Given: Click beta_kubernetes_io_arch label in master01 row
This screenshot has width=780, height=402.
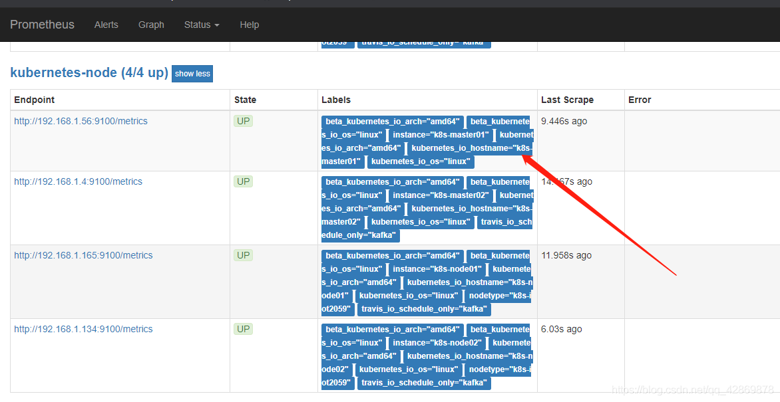Looking at the screenshot, I should coord(393,121).
